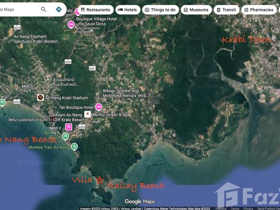This screenshot has height=210, width=280.
Task: Click the หมู่2 locality label
Action: coord(98,130)
